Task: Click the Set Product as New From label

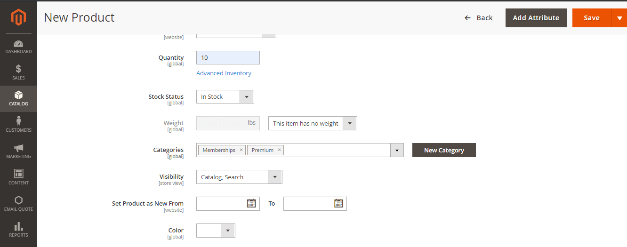Action: point(148,203)
